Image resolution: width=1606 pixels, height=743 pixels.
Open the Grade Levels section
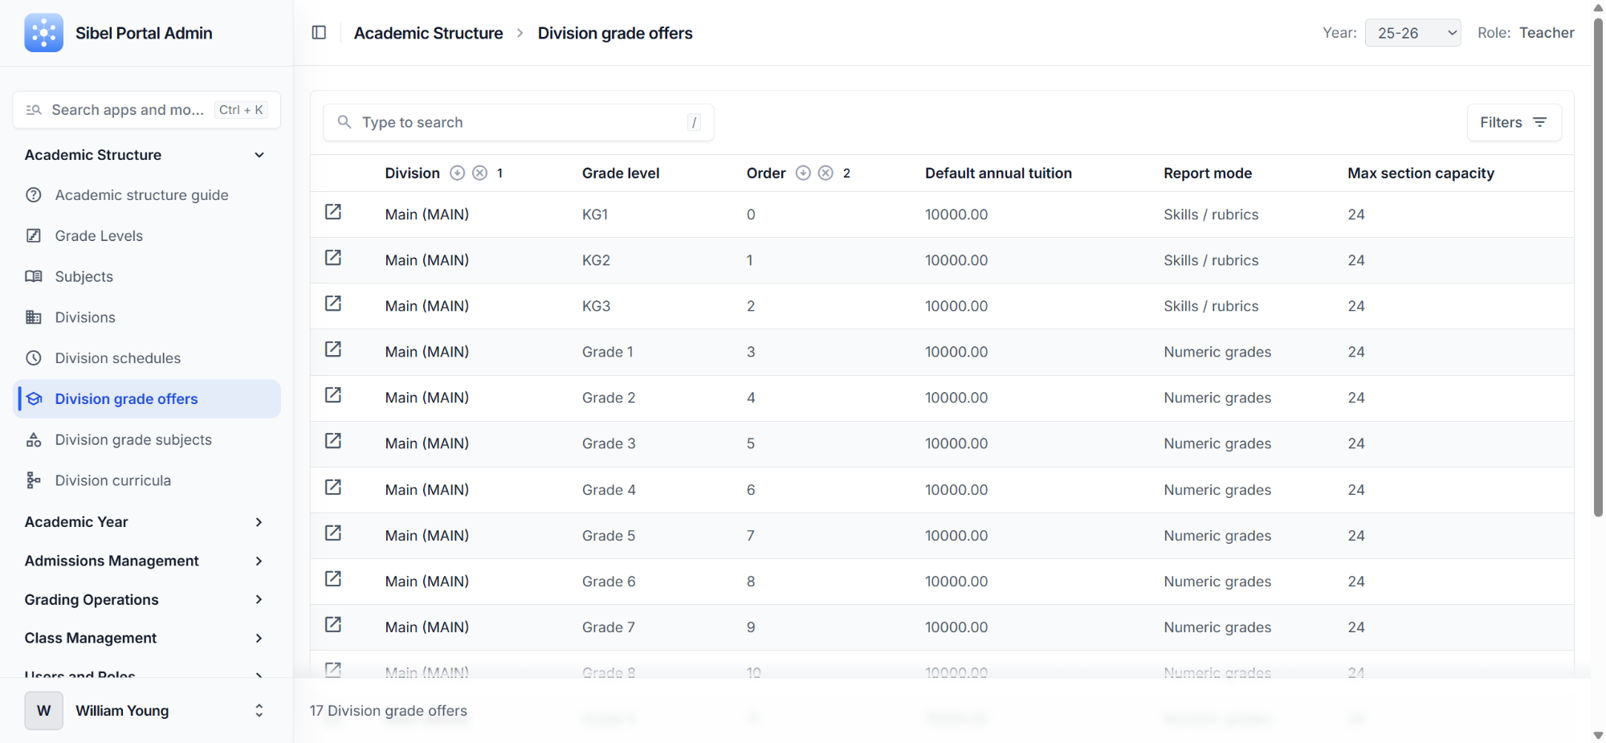[x=99, y=235]
